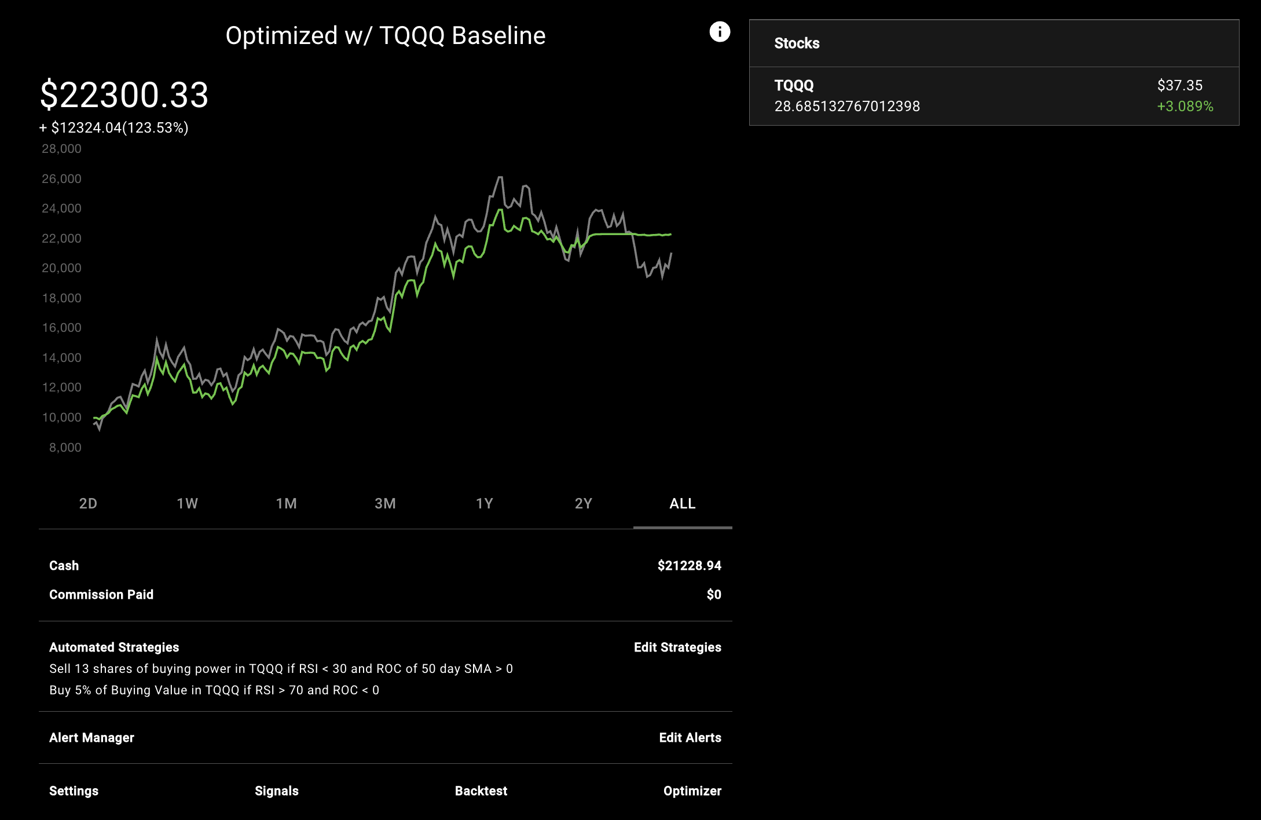This screenshot has height=820, width=1261.
Task: Click the TQQQ share quantity 28.685132767012398
Action: 847,107
